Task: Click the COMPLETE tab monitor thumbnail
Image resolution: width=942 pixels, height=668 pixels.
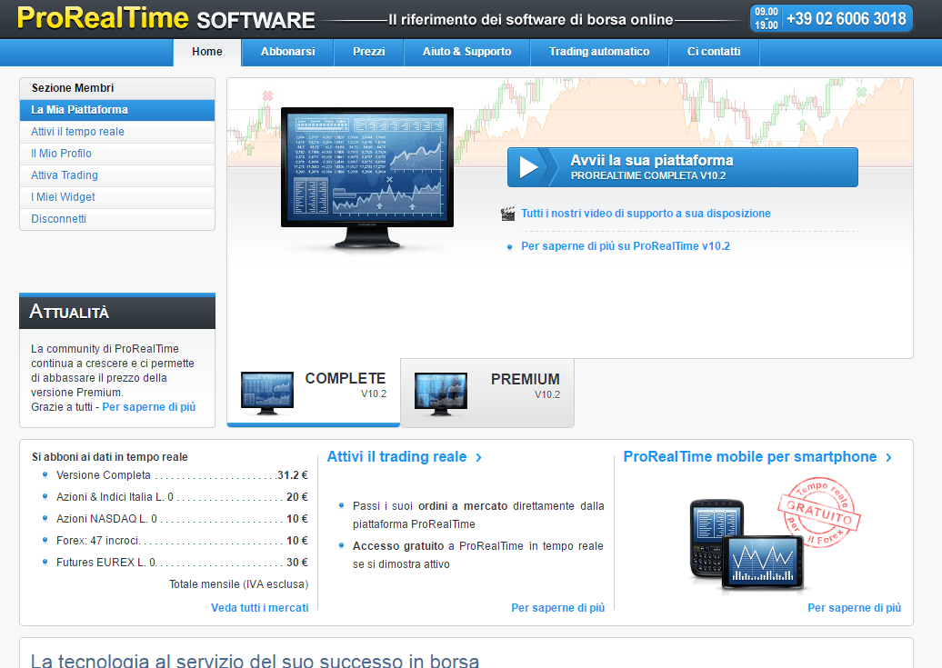Action: 266,394
